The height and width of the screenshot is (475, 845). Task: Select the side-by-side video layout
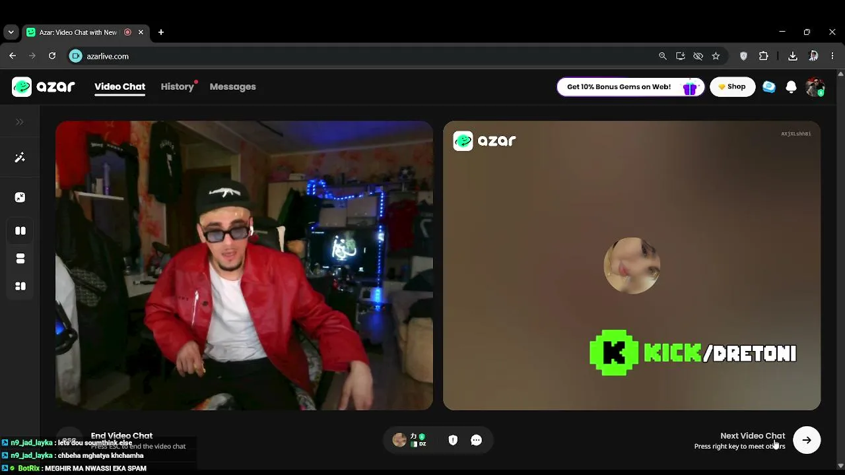pyautogui.click(x=20, y=231)
